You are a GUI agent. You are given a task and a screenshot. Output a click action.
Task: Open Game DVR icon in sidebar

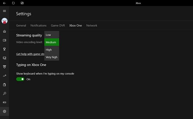pyautogui.click(x=5, y=58)
